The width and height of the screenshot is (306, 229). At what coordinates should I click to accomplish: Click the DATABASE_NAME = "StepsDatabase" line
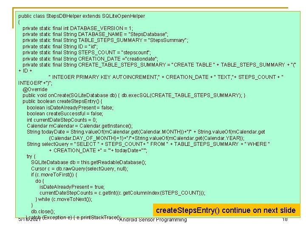pos(95,34)
